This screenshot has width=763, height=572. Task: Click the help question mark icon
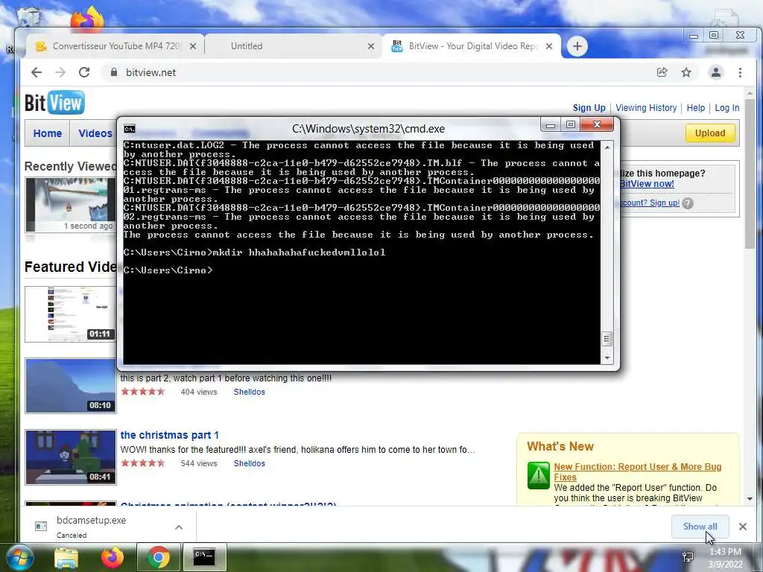(x=688, y=203)
